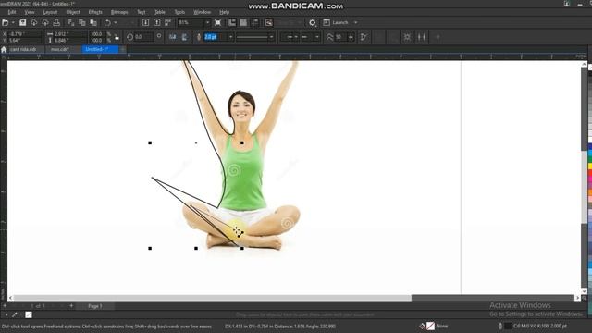Open the Window menu
The height and width of the screenshot is (333, 592).
click(x=202, y=12)
